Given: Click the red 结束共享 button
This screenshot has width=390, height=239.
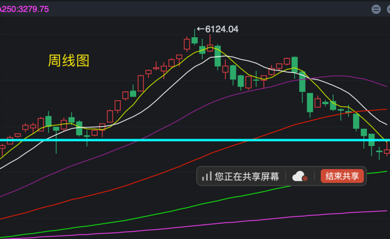Looking at the screenshot, I should pyautogui.click(x=342, y=176).
